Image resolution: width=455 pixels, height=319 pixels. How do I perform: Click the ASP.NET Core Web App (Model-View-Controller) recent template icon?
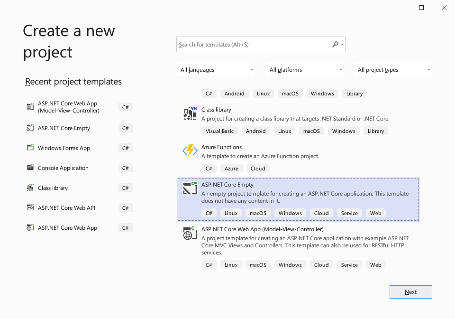pos(30,107)
